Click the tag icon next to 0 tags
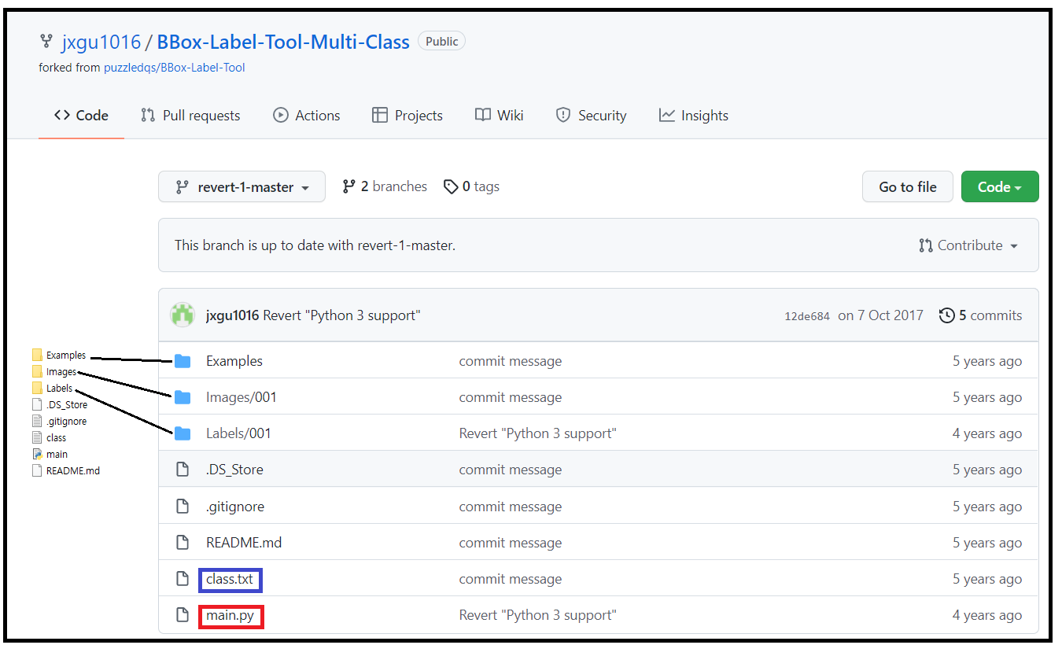This screenshot has height=656, width=1062. [x=451, y=186]
